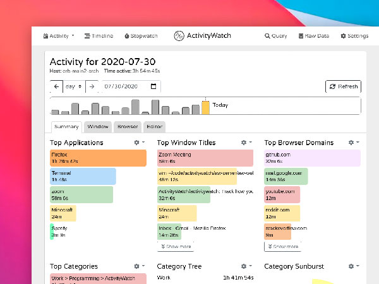Open Top Browser Domains gear options

click(x=354, y=143)
